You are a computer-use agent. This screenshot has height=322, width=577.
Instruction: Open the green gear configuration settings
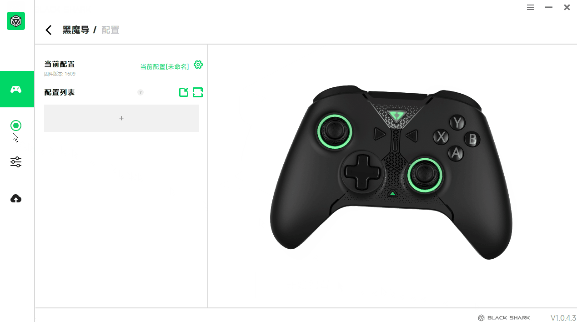click(x=198, y=65)
